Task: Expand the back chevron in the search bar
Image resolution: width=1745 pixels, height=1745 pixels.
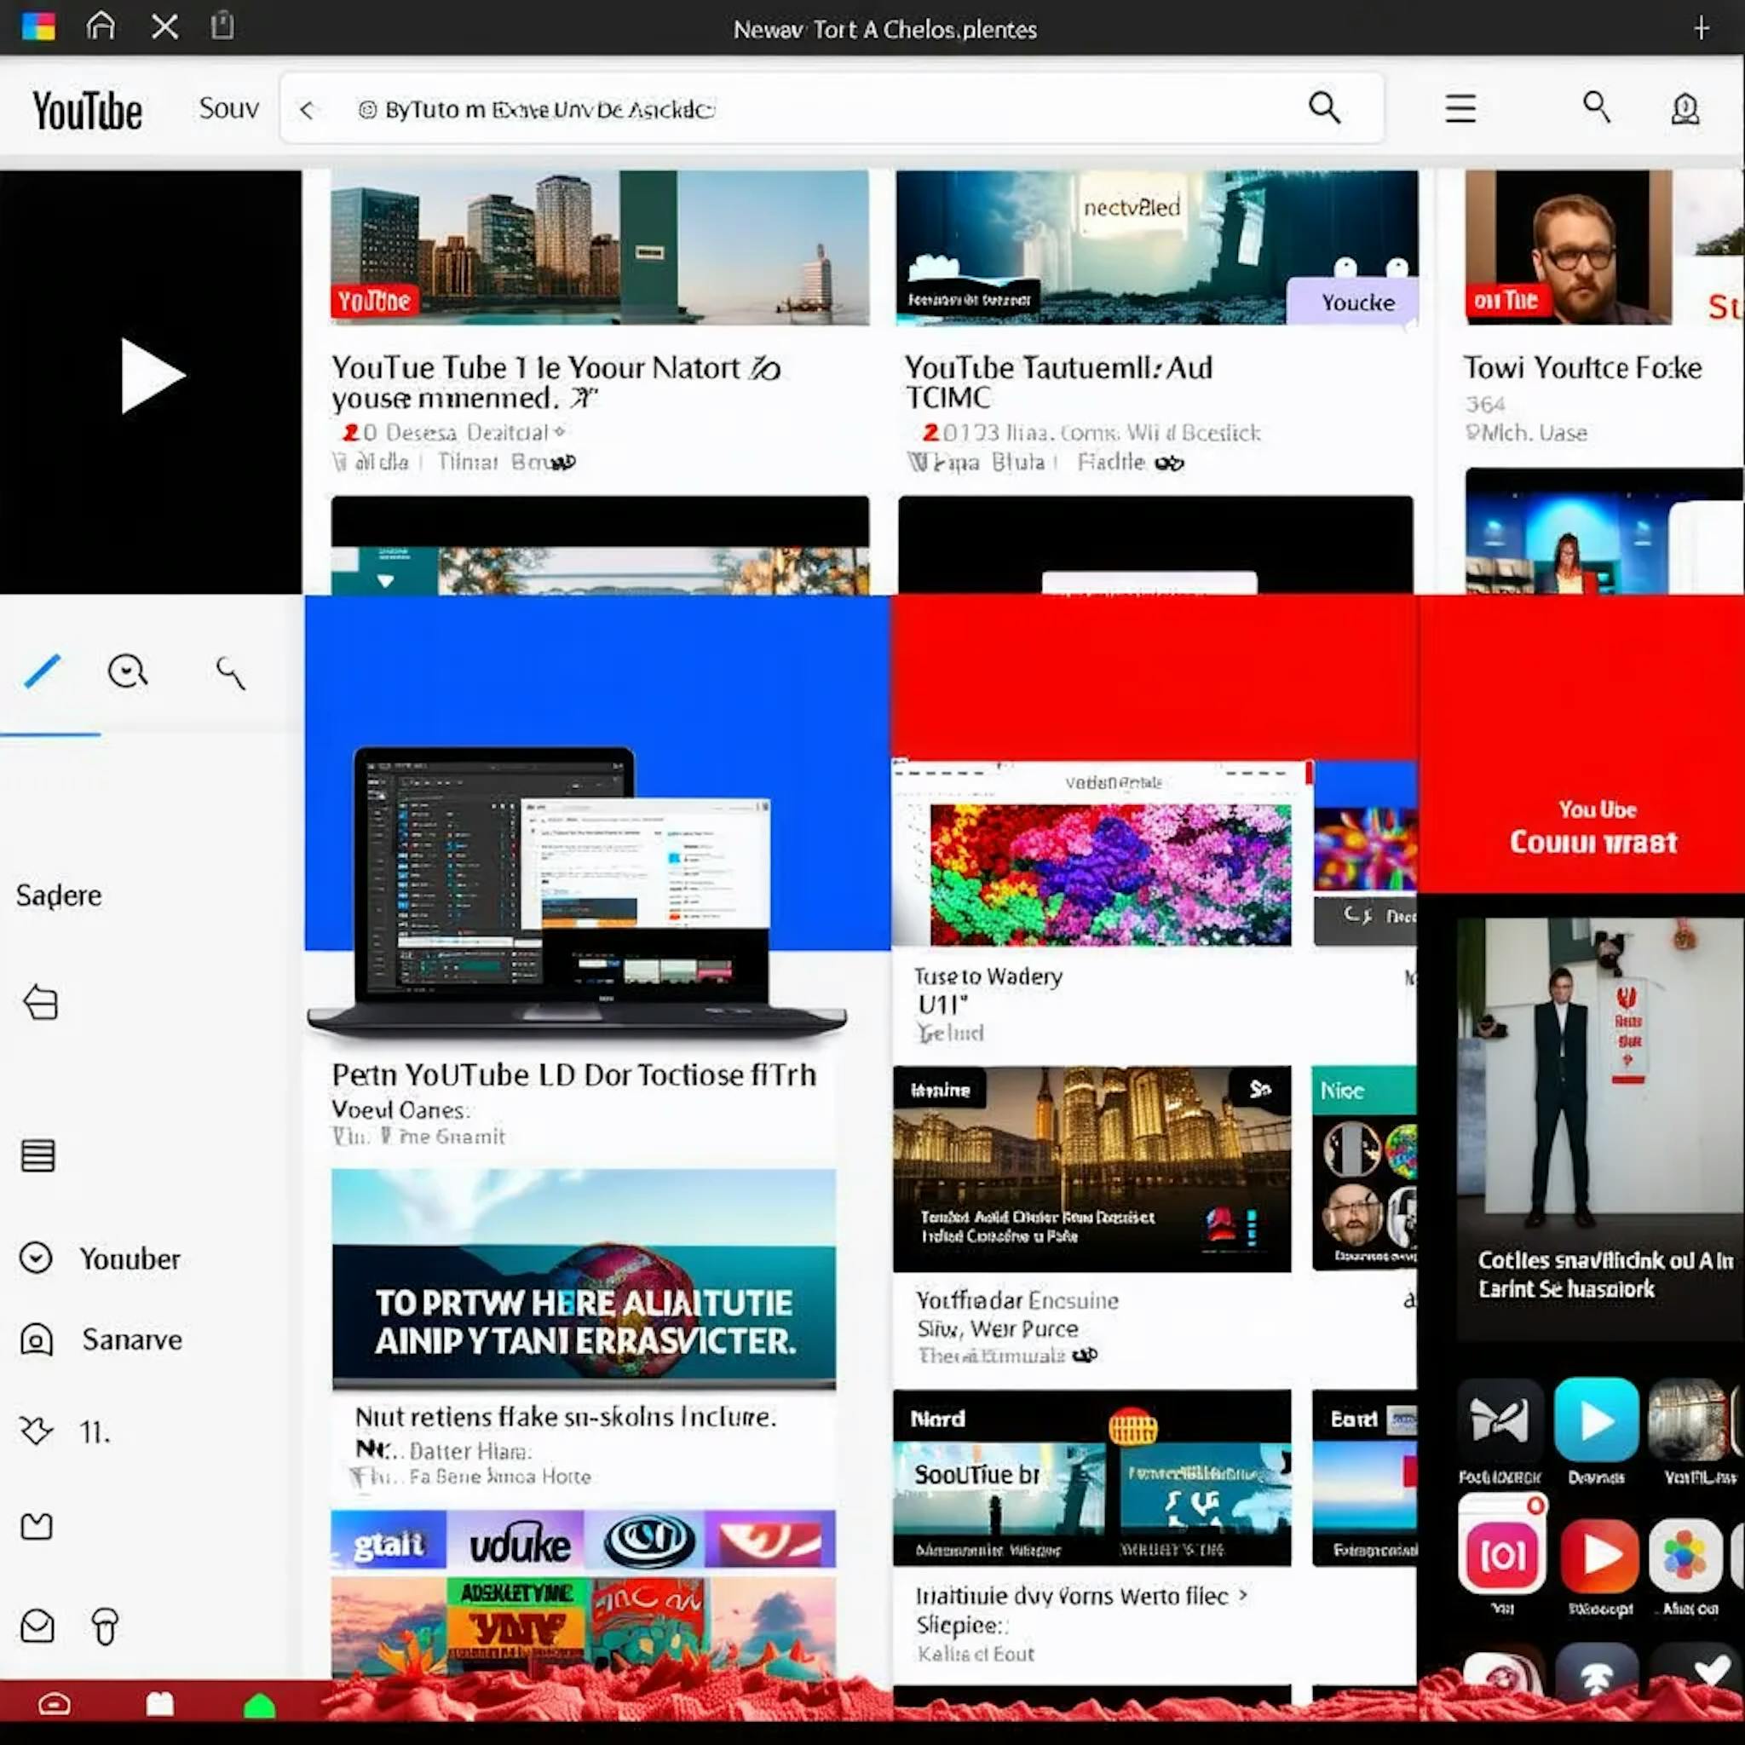Action: (x=308, y=108)
